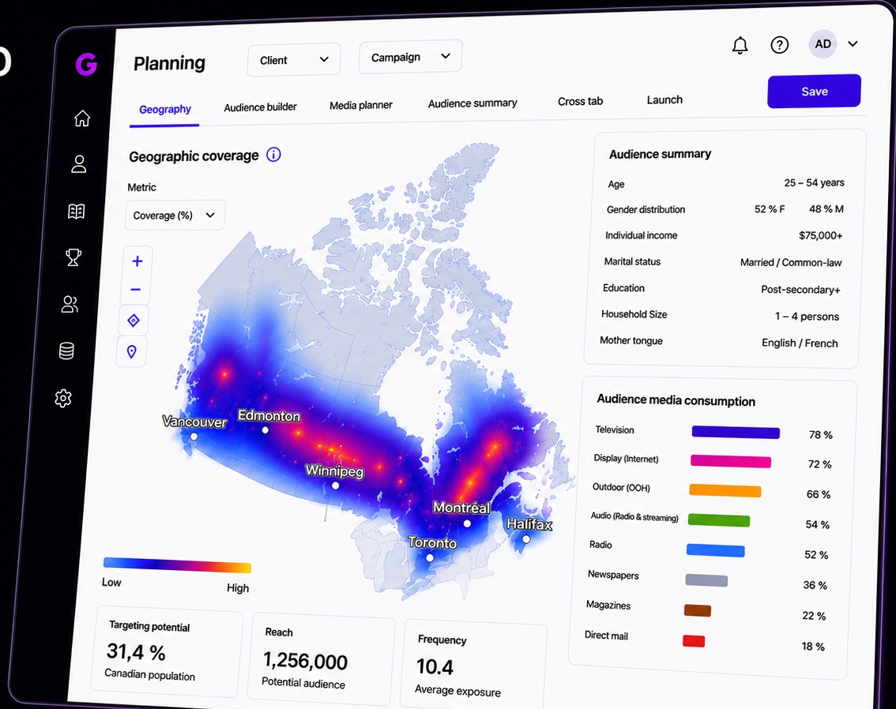Viewport: 896px width, 709px height.
Task: Click the 'Average exposure' caption
Action: tap(457, 691)
